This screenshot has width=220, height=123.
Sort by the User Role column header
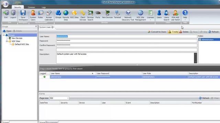tap(165, 73)
